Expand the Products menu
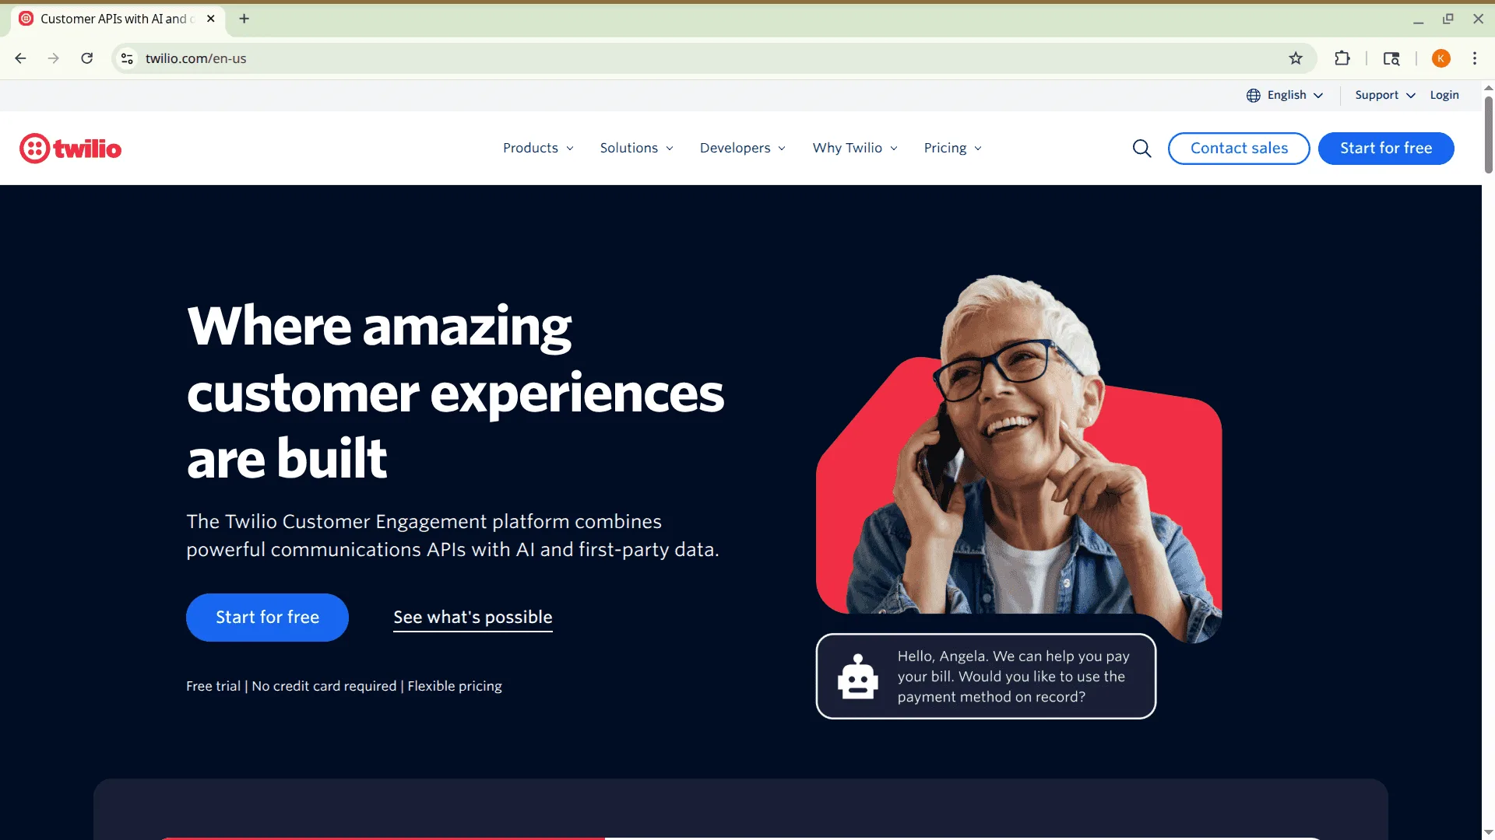1495x840 pixels. 538,148
